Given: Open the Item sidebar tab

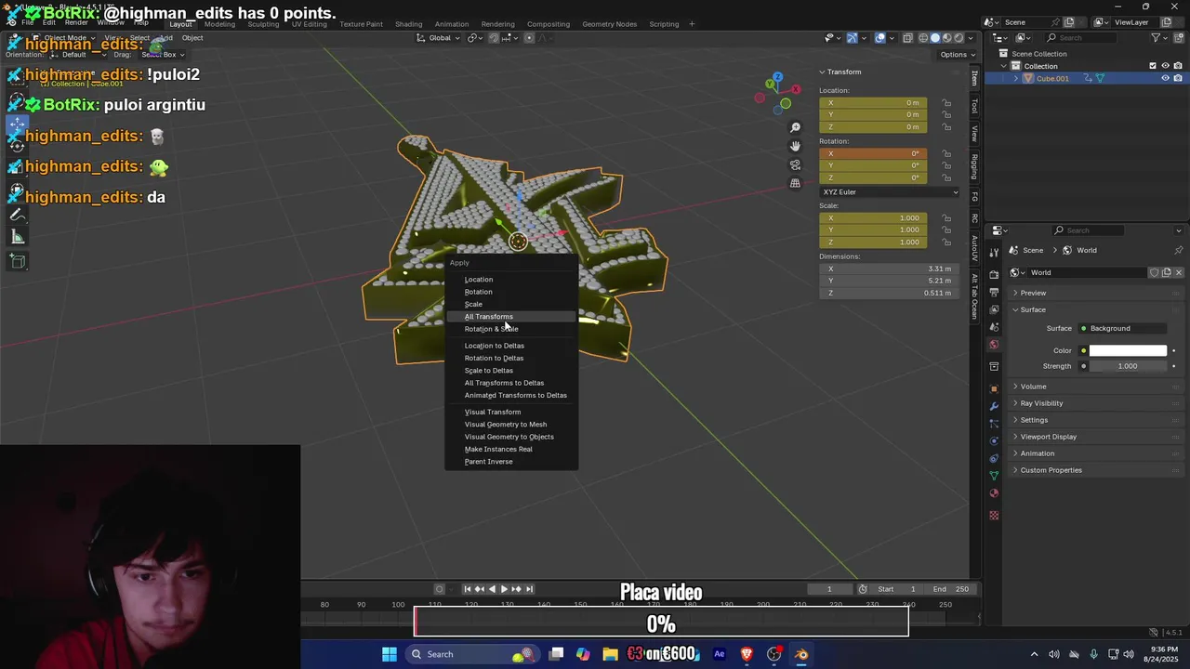Looking at the screenshot, I should point(974,78).
